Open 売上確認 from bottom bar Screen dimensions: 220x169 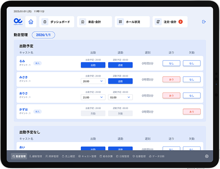[x=68, y=156]
